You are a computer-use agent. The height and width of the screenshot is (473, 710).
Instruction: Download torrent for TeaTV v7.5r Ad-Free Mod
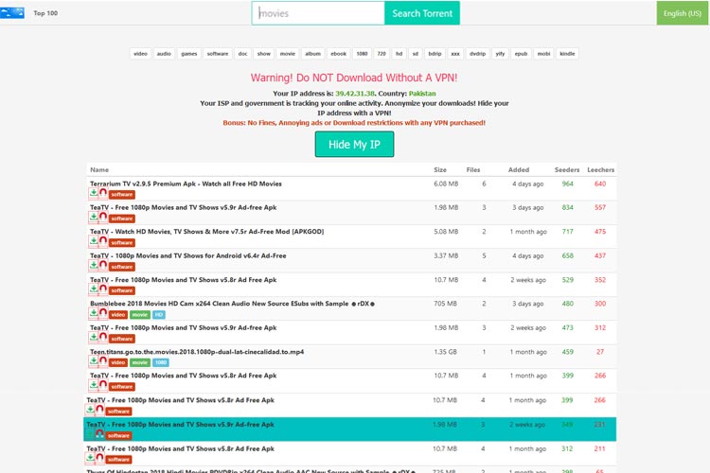click(94, 241)
